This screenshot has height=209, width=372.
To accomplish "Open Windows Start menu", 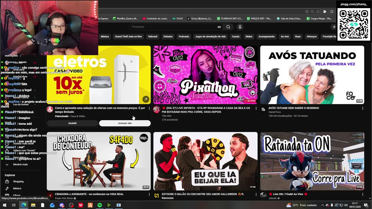I will [4, 205].
